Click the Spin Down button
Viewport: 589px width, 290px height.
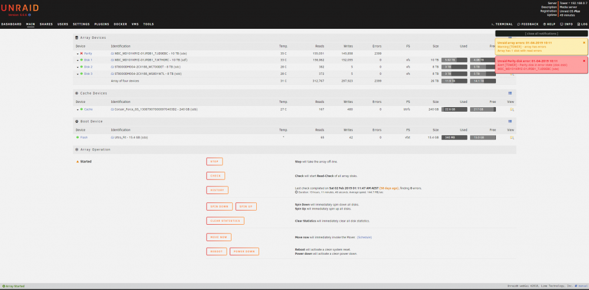point(219,206)
